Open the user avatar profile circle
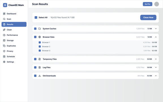The width and height of the screenshot is (163, 102). [x=156, y=4]
